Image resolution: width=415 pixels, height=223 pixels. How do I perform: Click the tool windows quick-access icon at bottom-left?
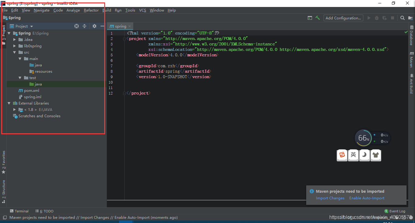point(5,218)
